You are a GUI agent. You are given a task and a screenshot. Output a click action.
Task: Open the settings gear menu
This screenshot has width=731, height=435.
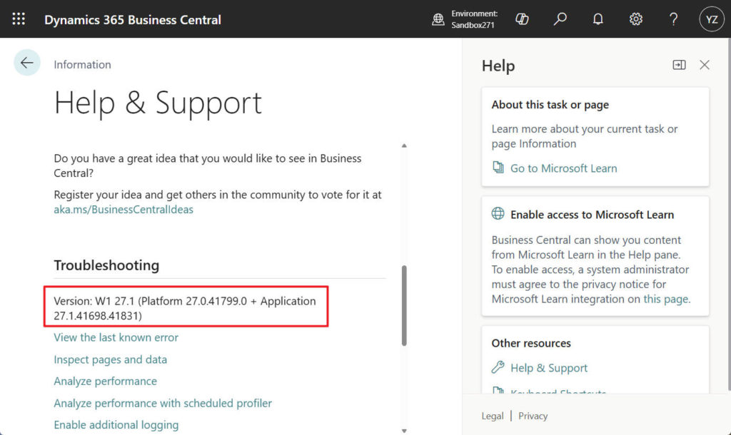tap(636, 19)
